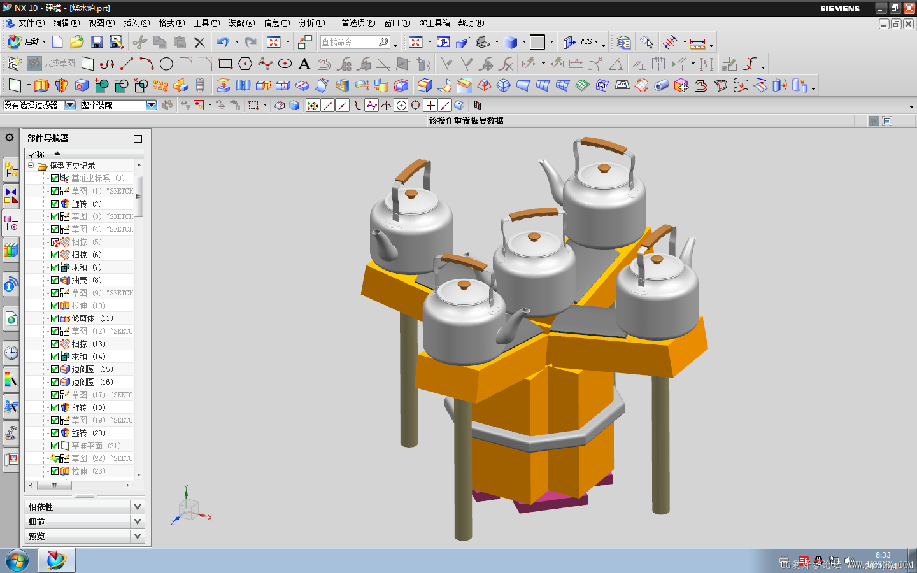Open the 分析 menu
This screenshot has width=917, height=573.
tap(312, 23)
